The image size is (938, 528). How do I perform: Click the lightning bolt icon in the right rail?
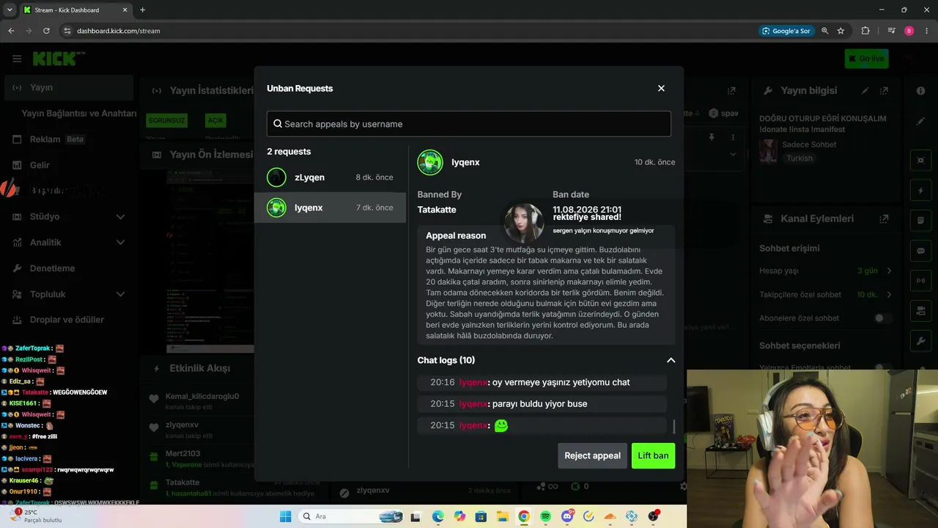(x=921, y=191)
